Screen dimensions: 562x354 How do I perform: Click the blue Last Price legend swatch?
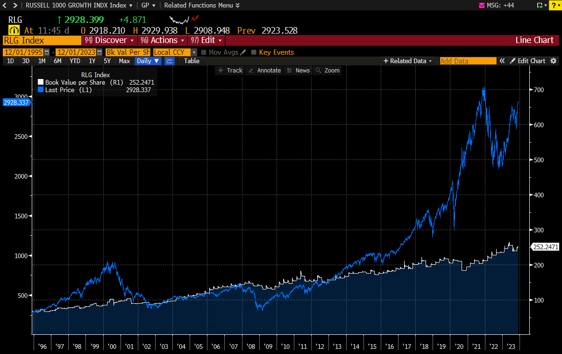coord(41,90)
